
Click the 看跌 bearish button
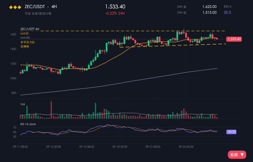coord(237,155)
